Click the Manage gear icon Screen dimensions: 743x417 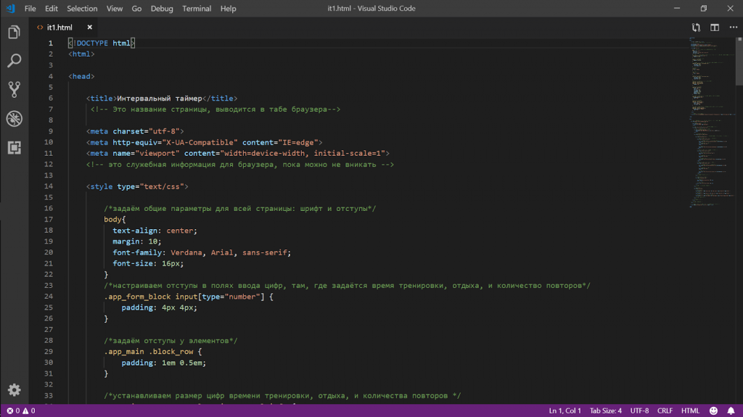[x=14, y=389]
